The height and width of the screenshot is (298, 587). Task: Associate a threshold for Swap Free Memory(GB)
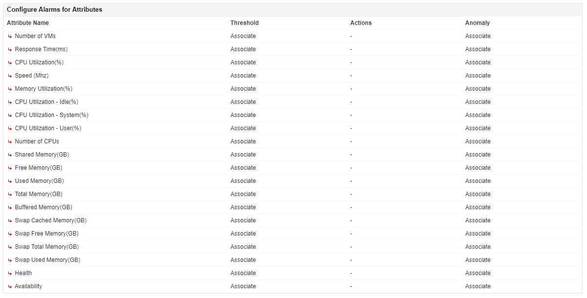click(243, 234)
